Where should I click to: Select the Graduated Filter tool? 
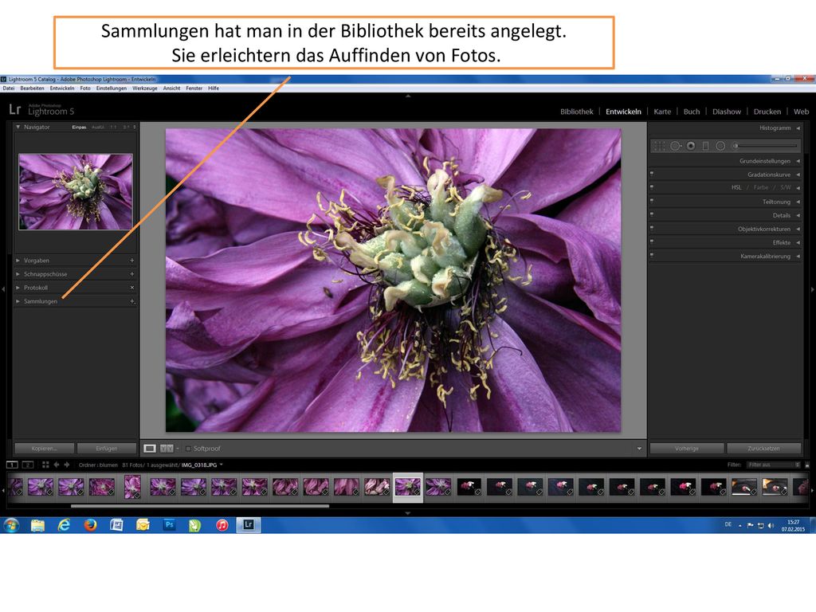[x=706, y=147]
